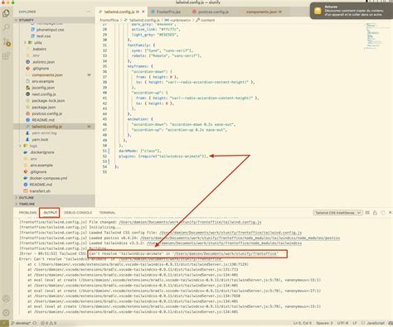Screen dimensions: 393x327
Task: Click the Astuces notification banner
Action: [x=352, y=11]
